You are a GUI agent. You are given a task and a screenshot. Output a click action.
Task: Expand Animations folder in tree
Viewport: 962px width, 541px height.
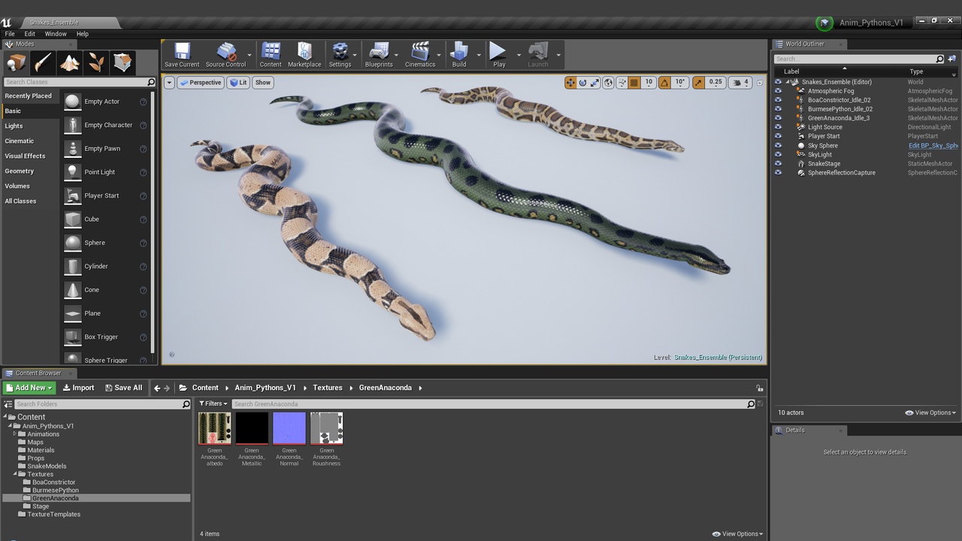(x=15, y=434)
